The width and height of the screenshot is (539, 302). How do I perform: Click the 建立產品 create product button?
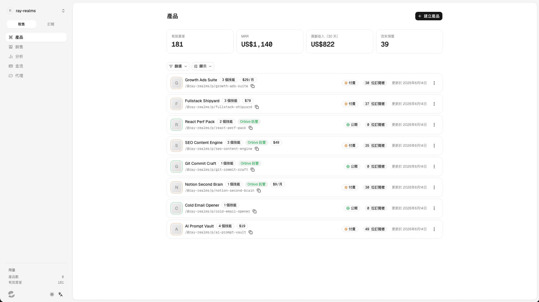(x=429, y=16)
